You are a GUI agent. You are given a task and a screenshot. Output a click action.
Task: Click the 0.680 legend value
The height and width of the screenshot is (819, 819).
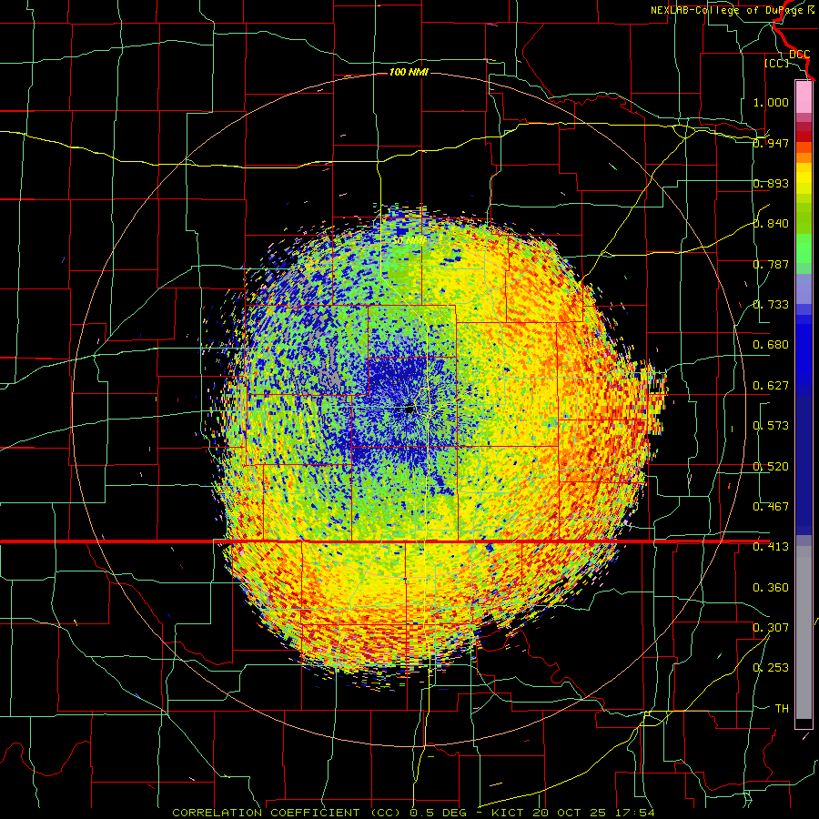(x=771, y=345)
